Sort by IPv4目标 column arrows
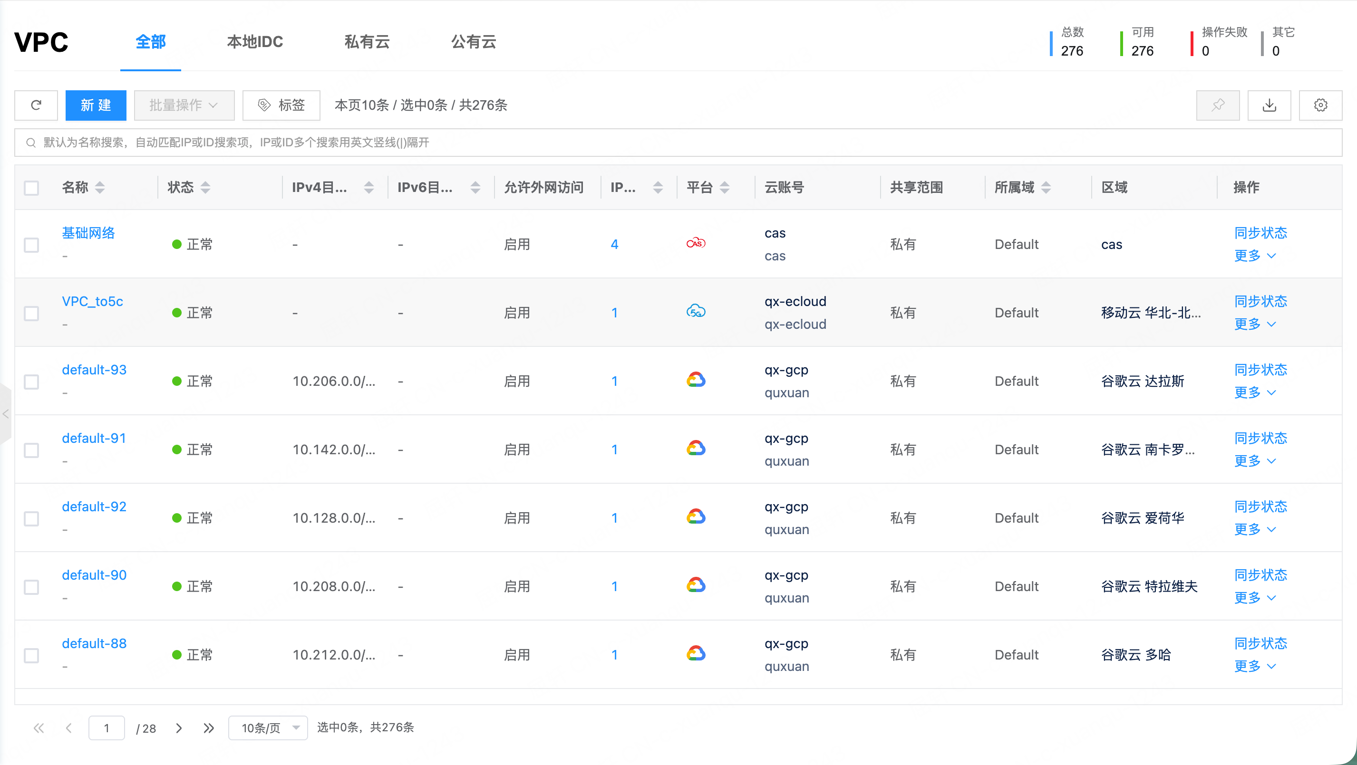 (369, 187)
